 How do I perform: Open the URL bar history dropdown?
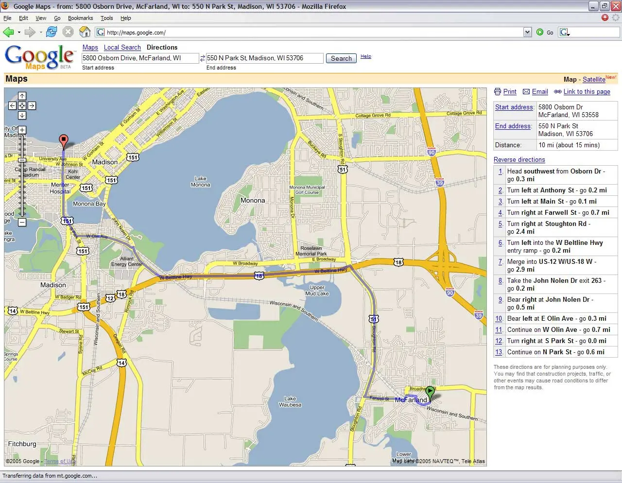pyautogui.click(x=527, y=32)
